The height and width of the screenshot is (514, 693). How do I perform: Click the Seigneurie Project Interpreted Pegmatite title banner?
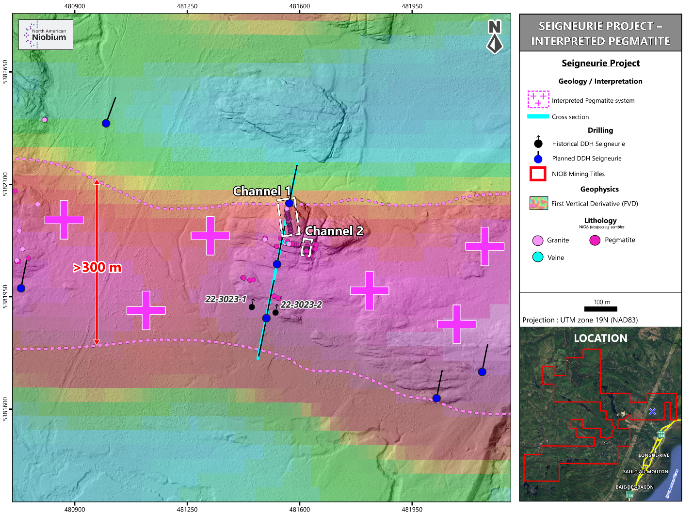click(600, 33)
